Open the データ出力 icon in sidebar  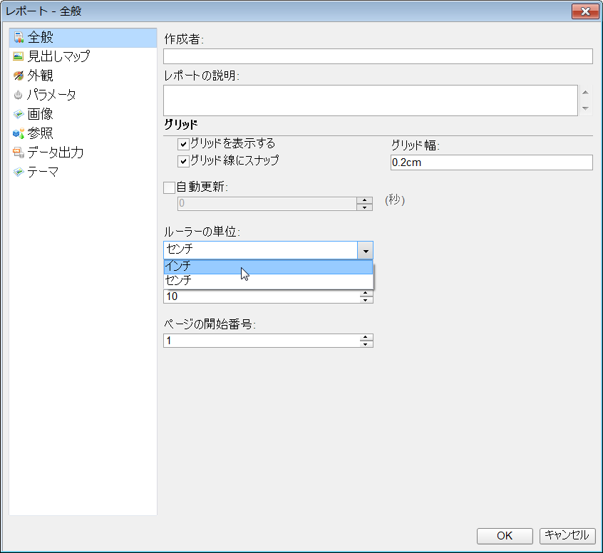(x=19, y=153)
